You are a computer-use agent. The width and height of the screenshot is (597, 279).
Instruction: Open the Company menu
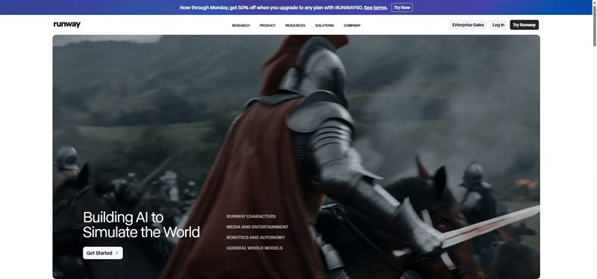tap(351, 25)
